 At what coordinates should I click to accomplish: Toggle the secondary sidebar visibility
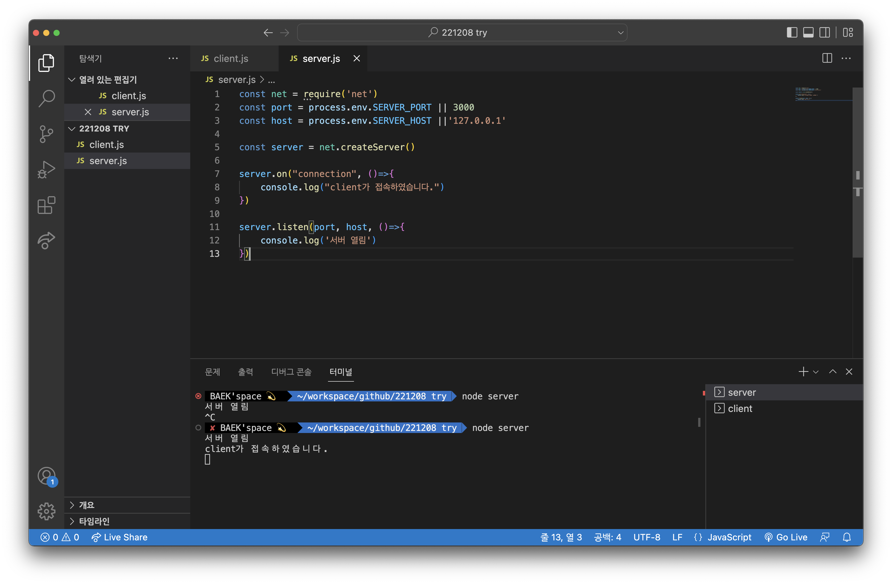(x=825, y=33)
